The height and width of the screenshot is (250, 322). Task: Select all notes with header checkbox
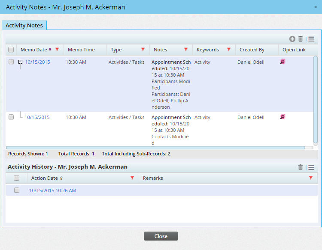[x=11, y=50]
